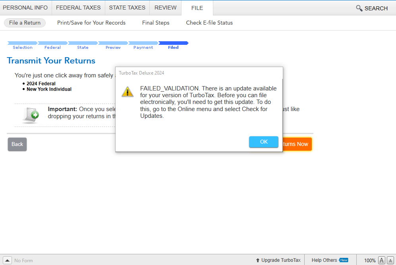The image size is (396, 265).
Task: Go to Final Steps
Action: point(156,23)
